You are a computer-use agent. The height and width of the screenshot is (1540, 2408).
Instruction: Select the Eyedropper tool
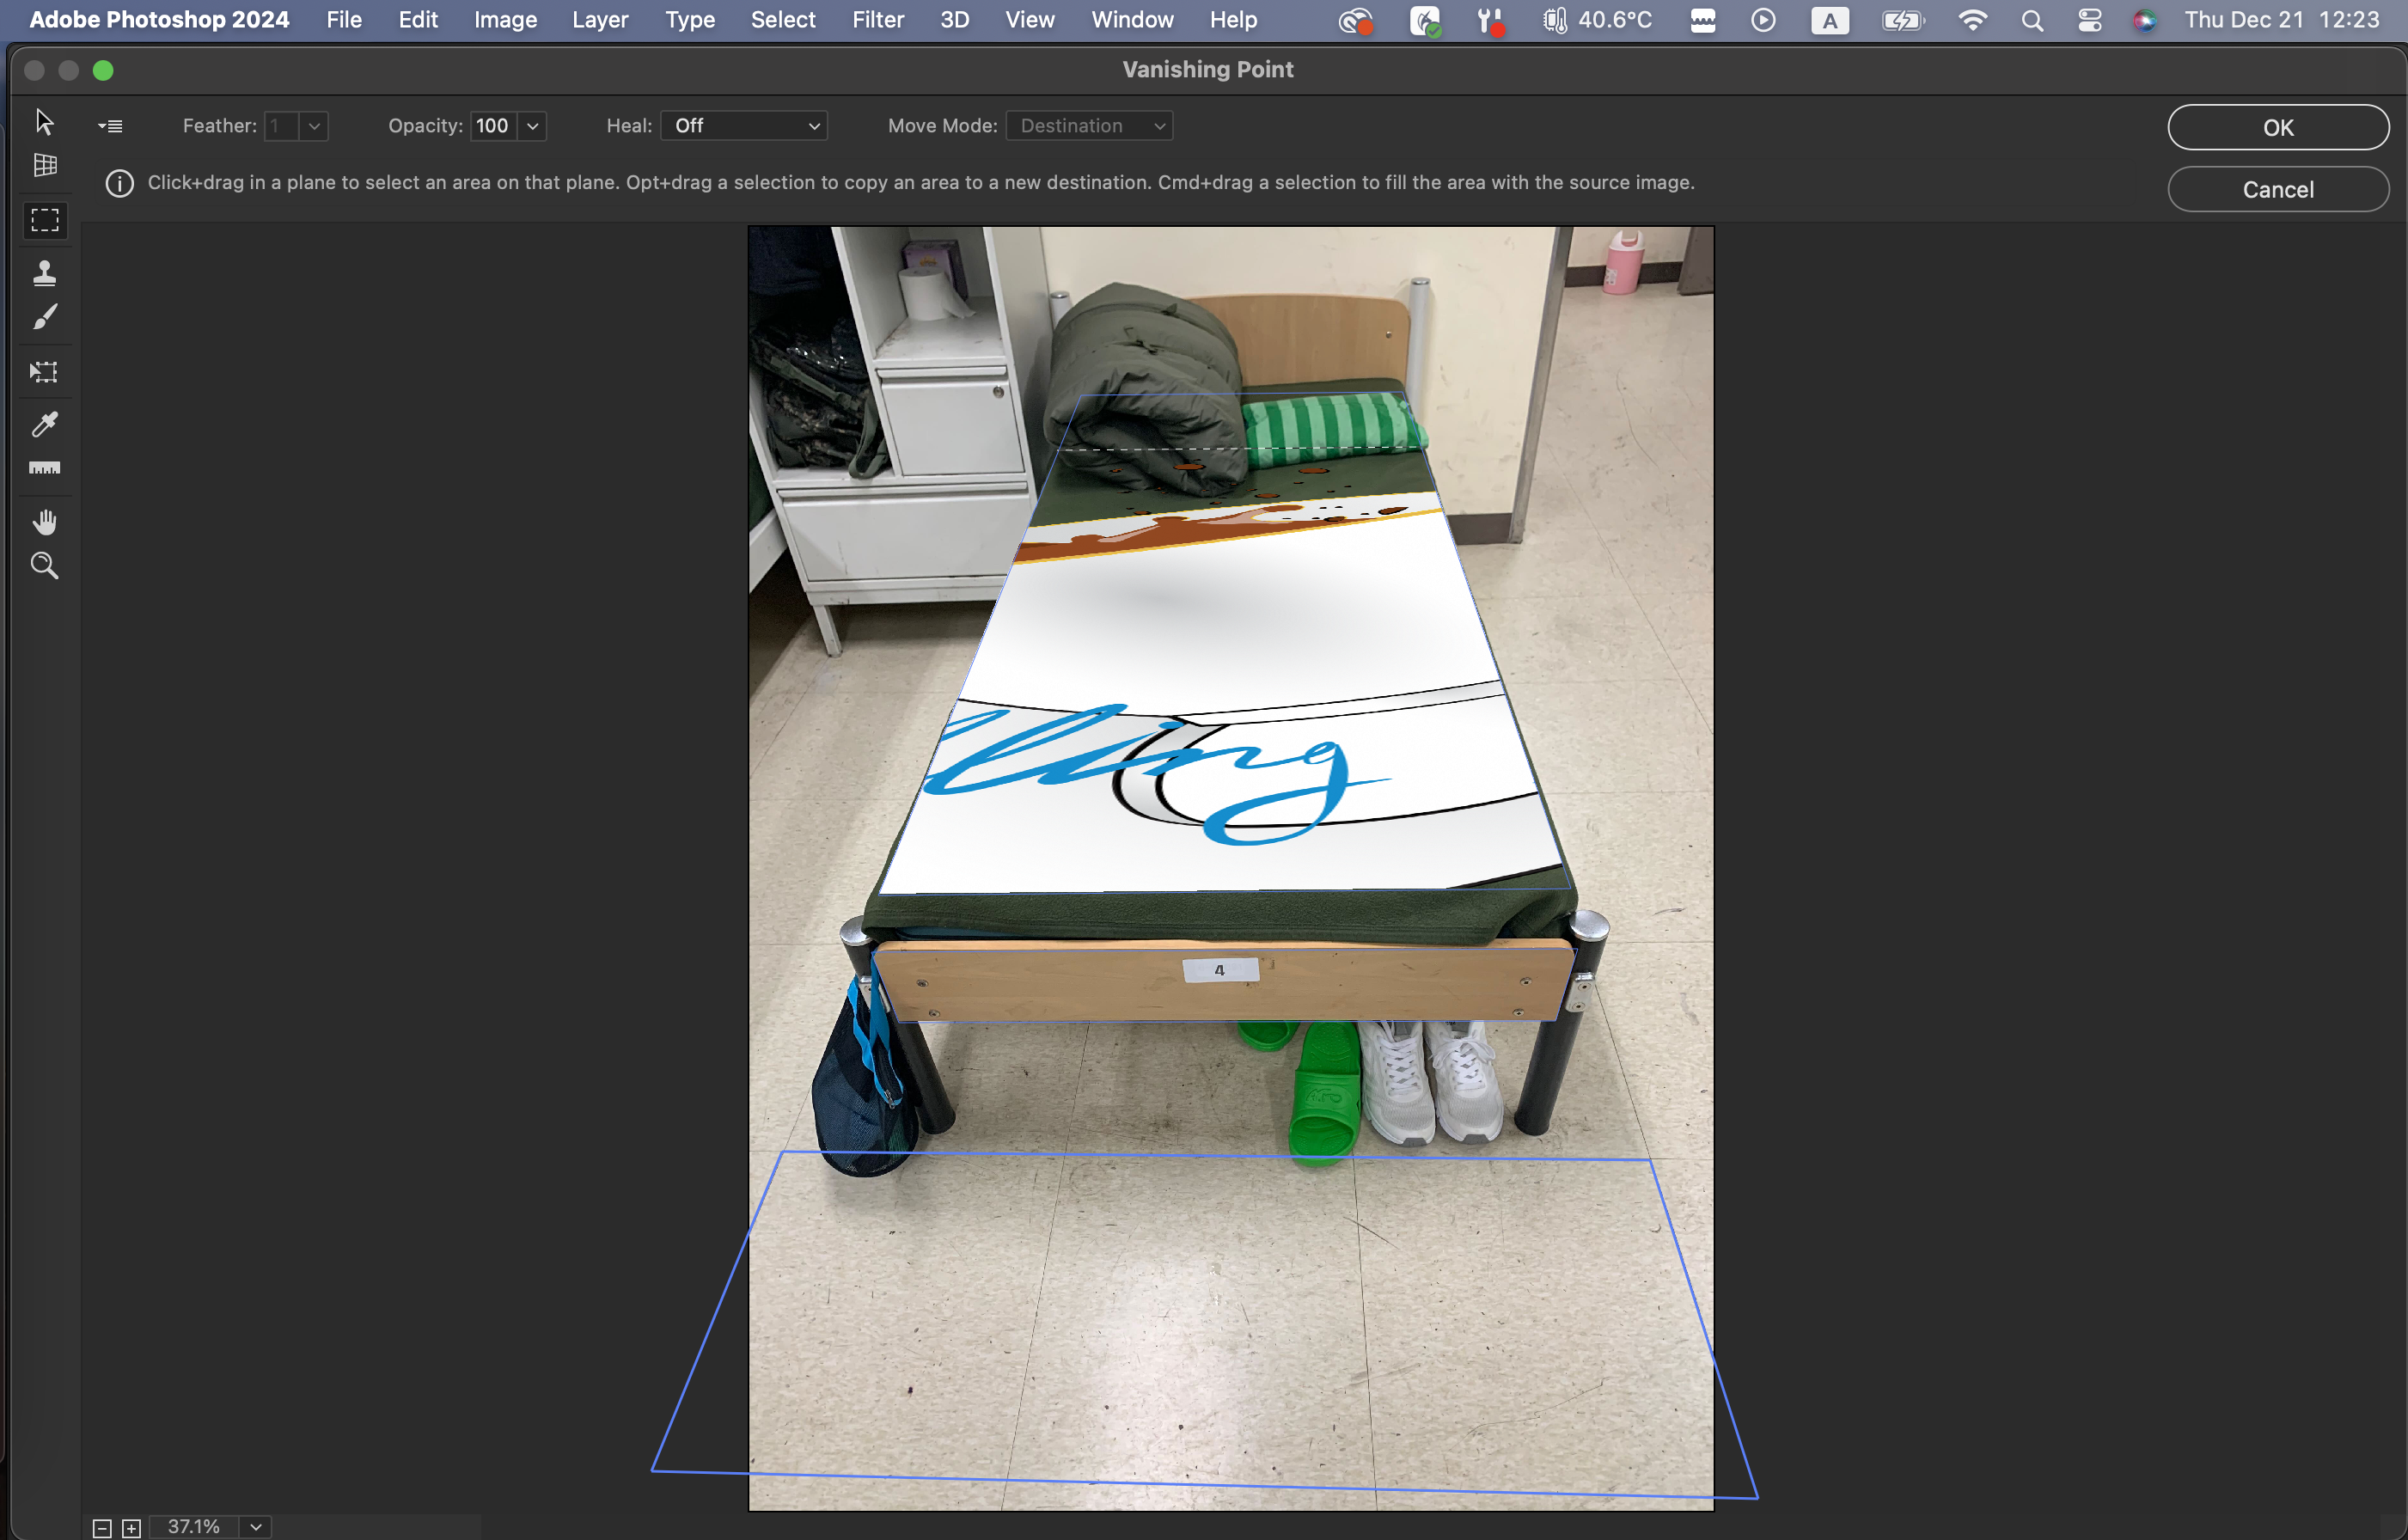[44, 424]
